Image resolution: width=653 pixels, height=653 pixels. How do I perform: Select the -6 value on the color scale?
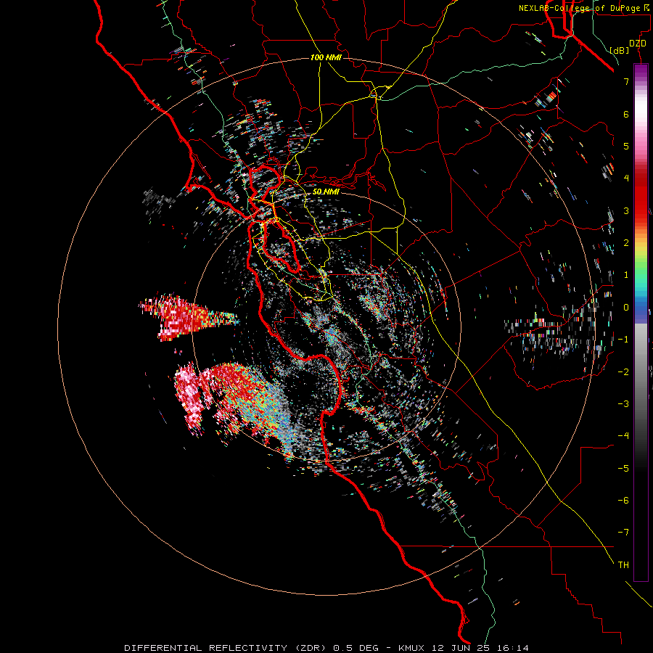pos(623,501)
